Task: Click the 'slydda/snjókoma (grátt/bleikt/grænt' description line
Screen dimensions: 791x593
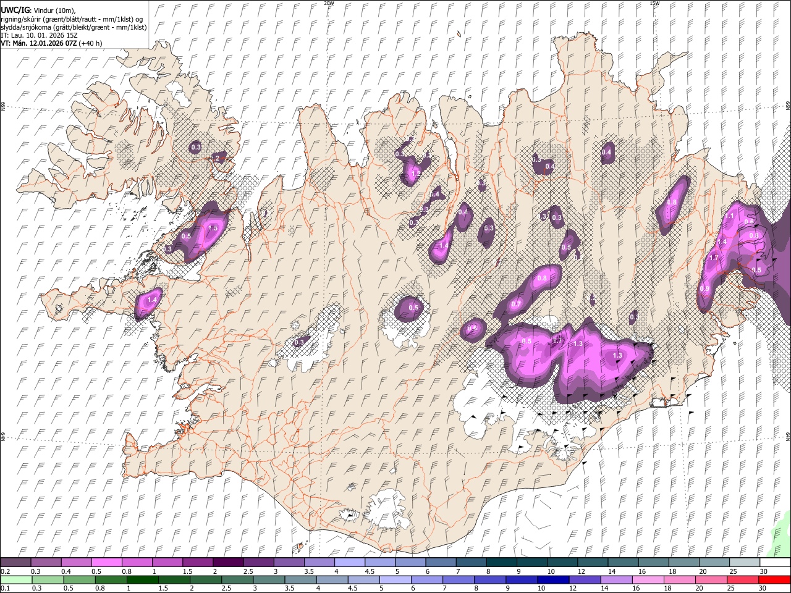Action: 74,27
